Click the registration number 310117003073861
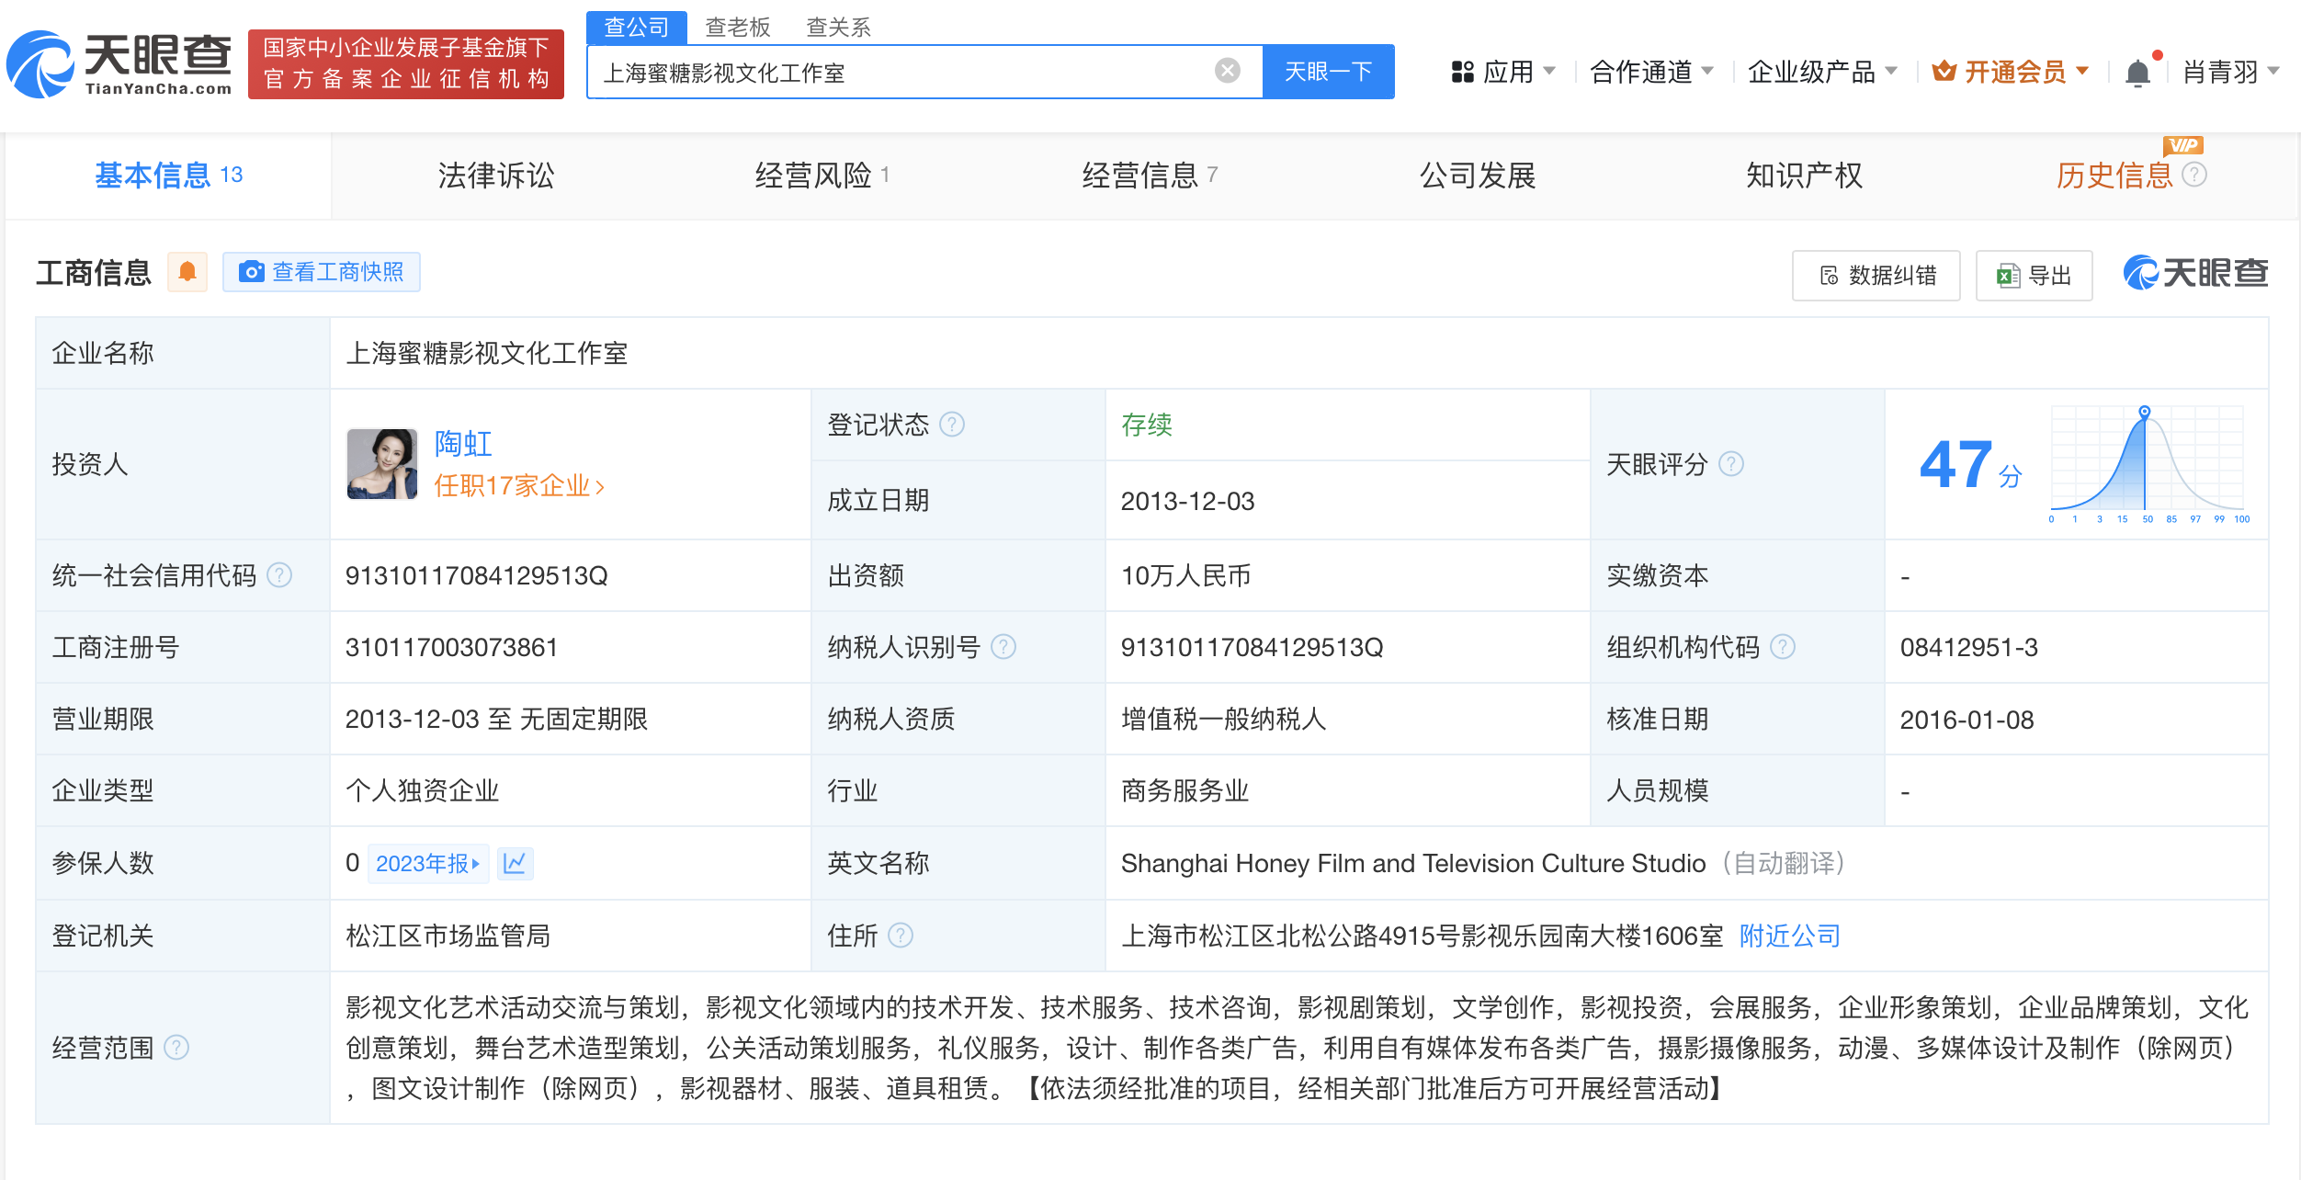The width and height of the screenshot is (2301, 1180). pos(451,647)
